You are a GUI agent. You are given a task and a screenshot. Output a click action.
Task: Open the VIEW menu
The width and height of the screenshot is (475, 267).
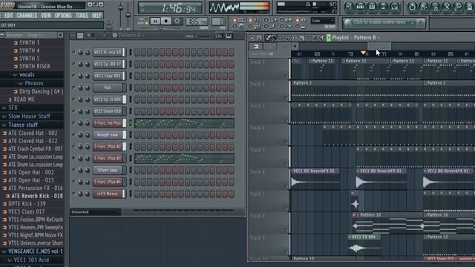click(46, 16)
